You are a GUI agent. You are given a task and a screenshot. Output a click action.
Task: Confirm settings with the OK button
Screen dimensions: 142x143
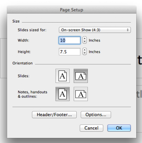click(119, 128)
